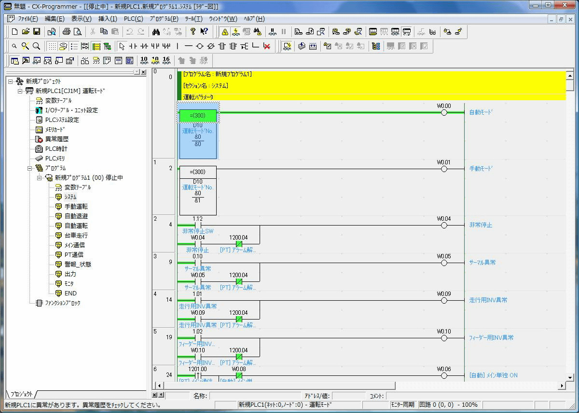Screen dimensions: 579x413
Task: Select the ファンクションブロック tree item
Action: click(x=63, y=303)
